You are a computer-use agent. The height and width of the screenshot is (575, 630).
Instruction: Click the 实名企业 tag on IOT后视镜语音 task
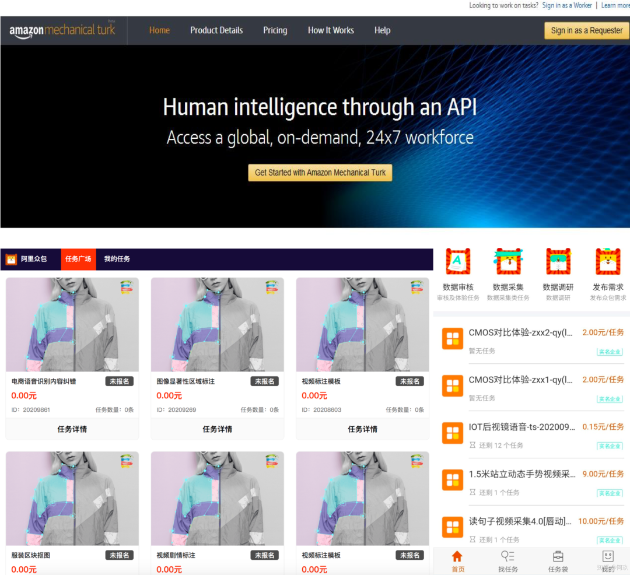pyautogui.click(x=610, y=446)
